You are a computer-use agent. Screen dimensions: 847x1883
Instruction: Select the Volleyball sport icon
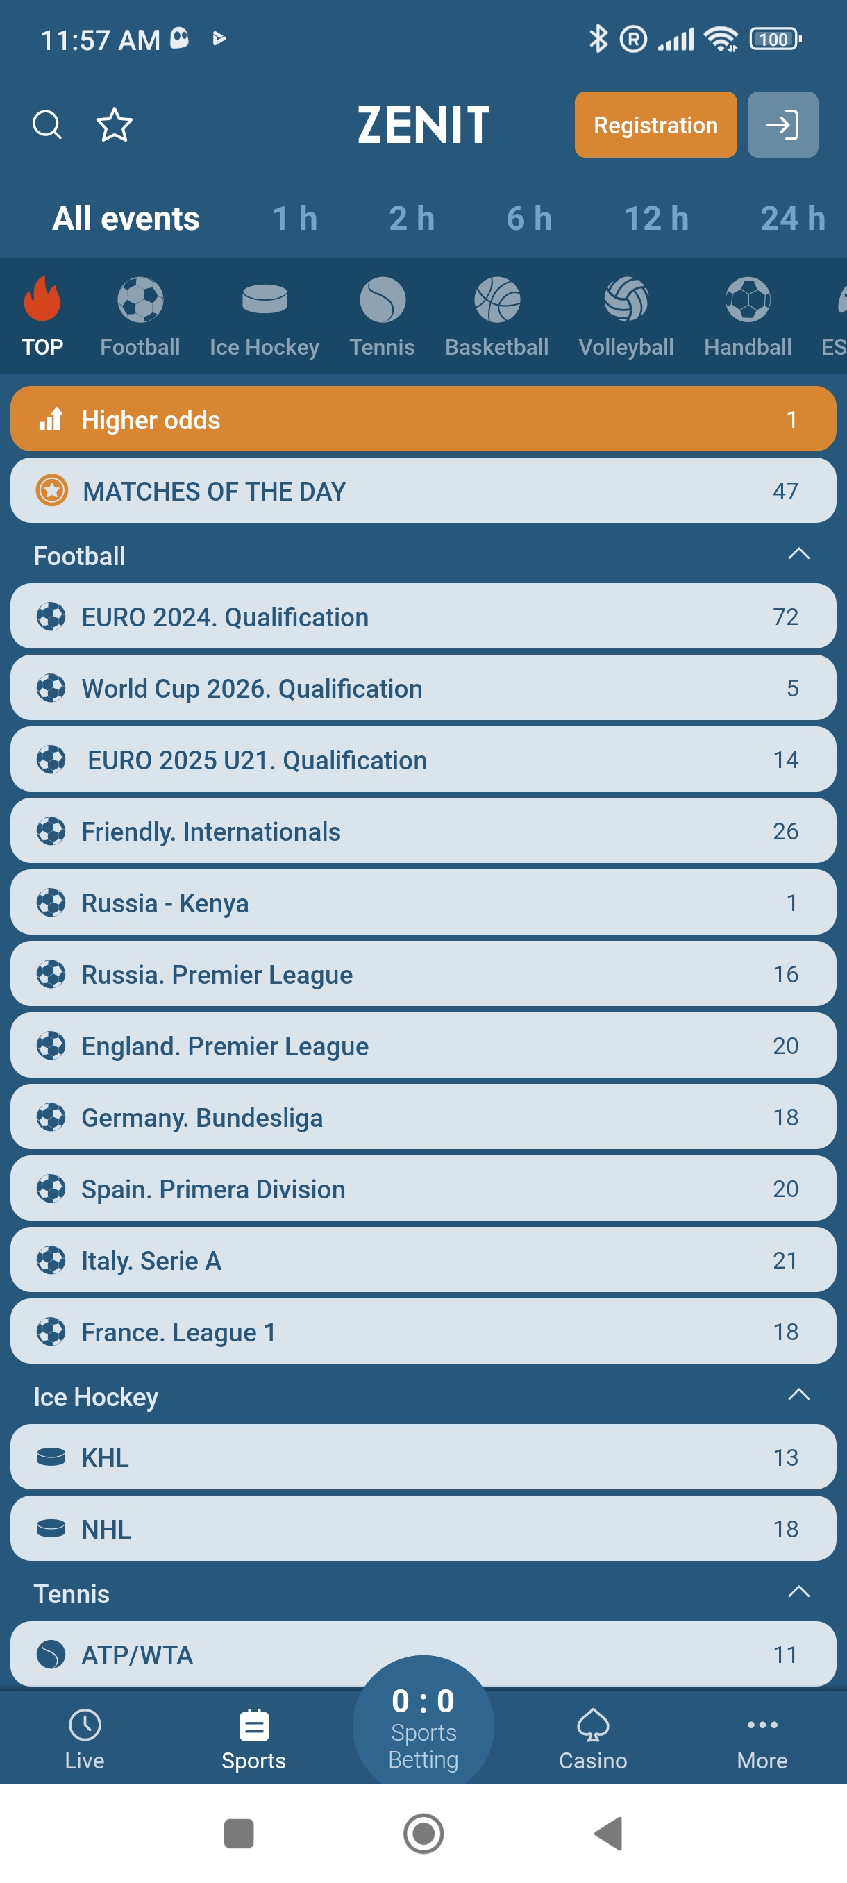(626, 300)
